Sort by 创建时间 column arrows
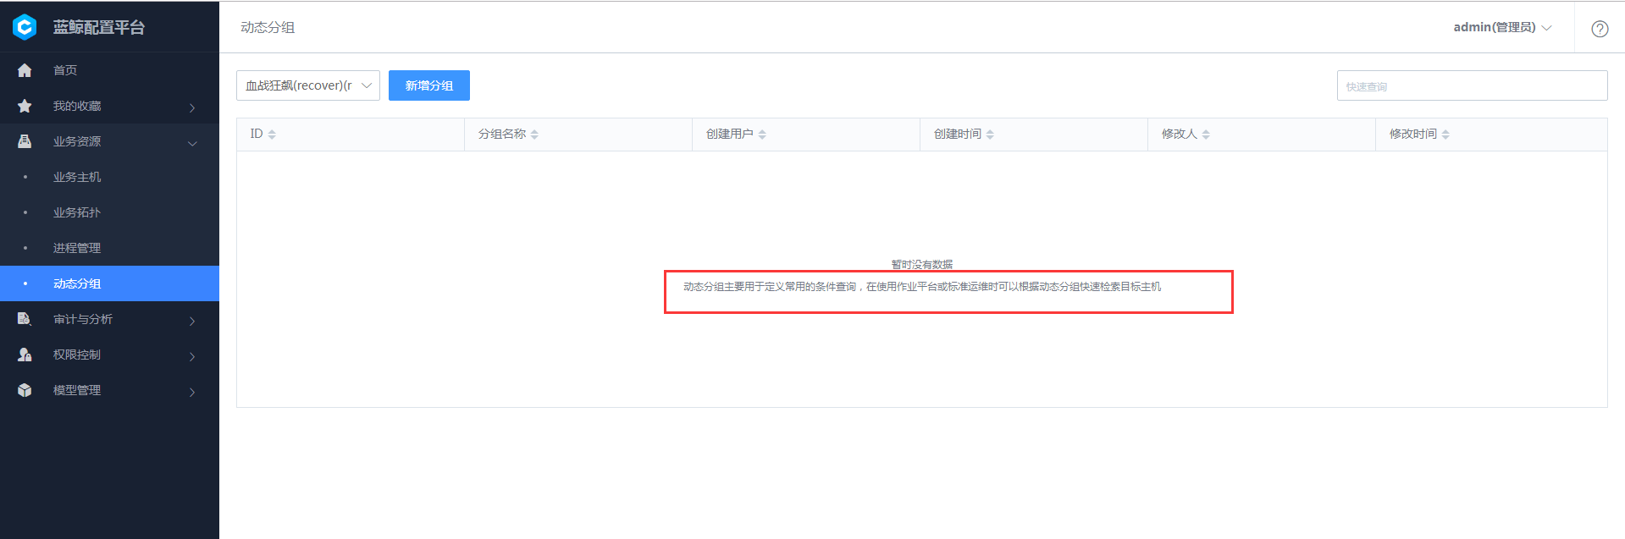1625x539 pixels. tap(990, 135)
